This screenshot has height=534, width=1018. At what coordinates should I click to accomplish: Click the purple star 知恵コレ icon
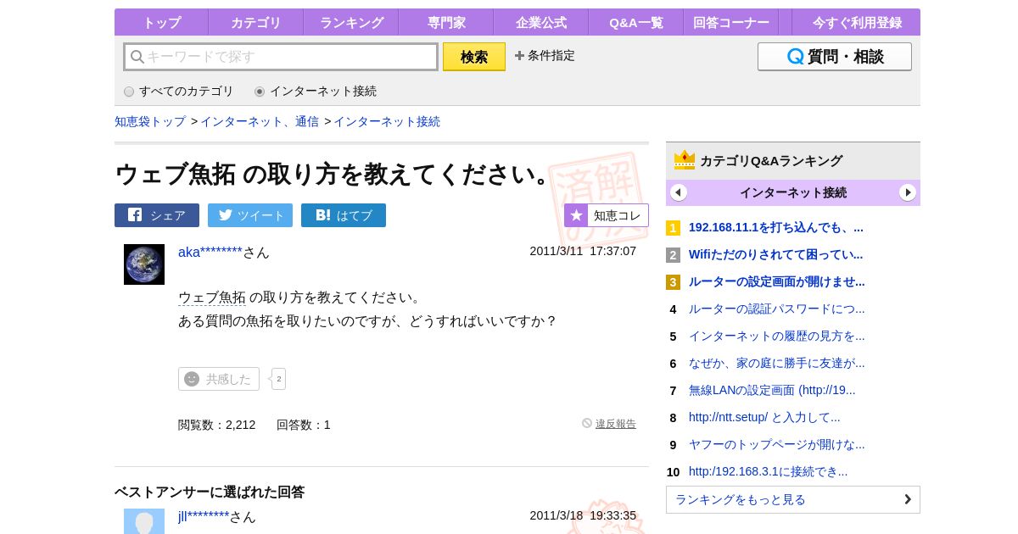coord(576,215)
